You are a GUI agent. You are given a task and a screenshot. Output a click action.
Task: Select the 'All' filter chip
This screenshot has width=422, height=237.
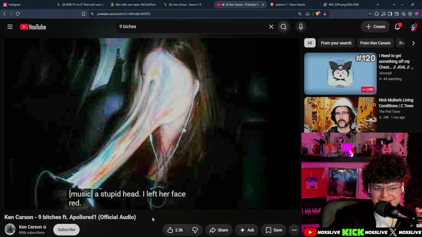310,43
